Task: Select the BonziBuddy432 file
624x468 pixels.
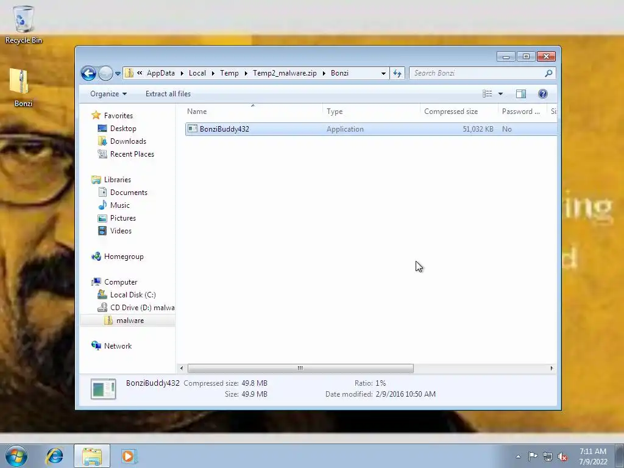Action: (371, 129)
